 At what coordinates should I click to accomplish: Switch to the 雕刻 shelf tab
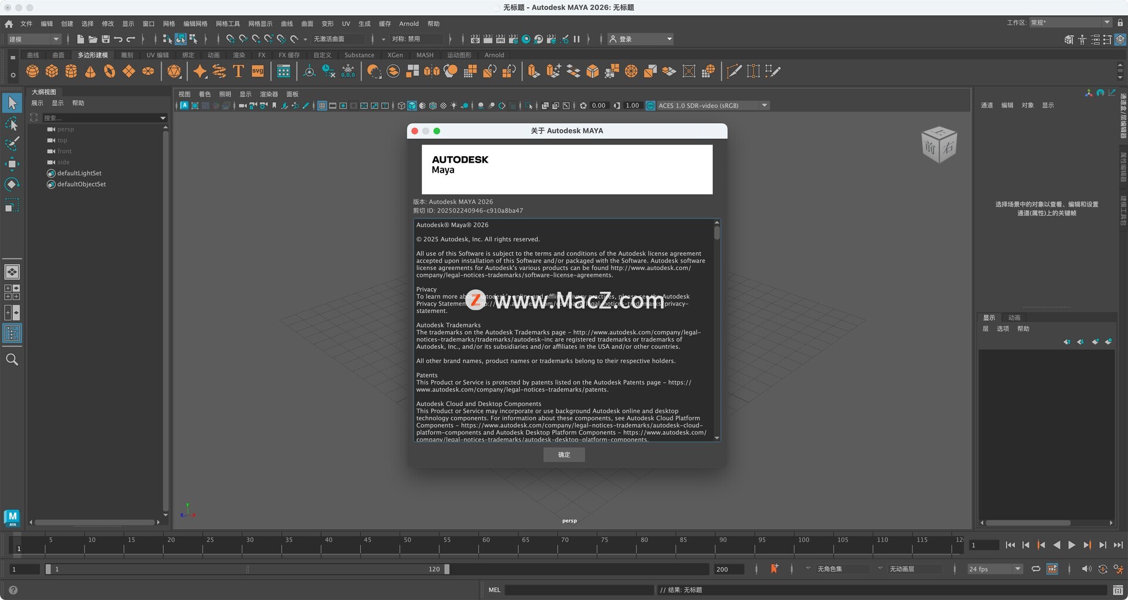click(127, 55)
